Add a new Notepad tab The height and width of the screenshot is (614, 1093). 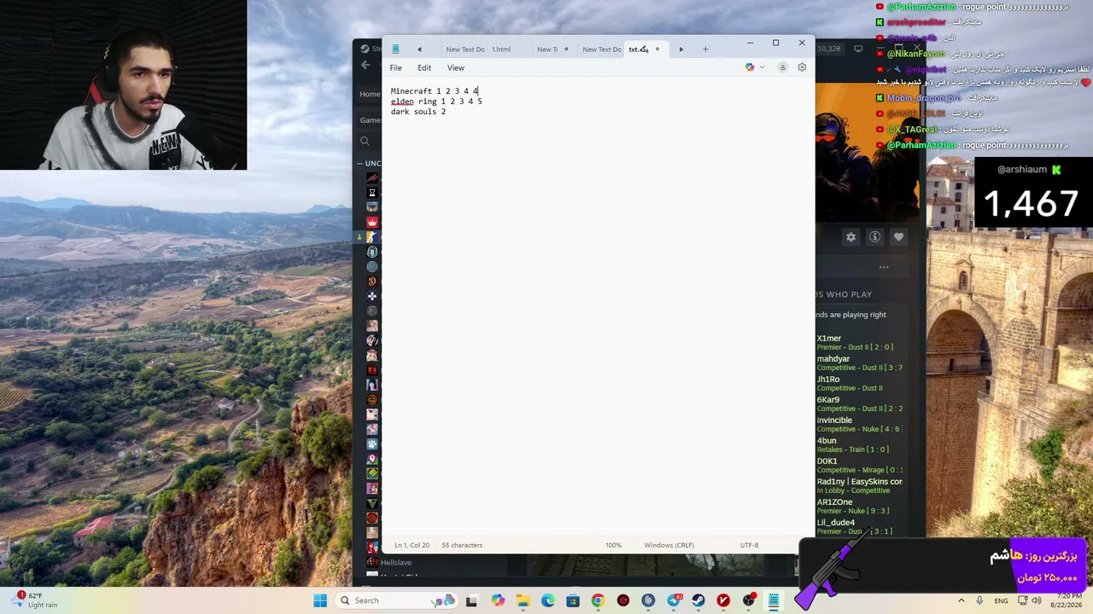[705, 49]
